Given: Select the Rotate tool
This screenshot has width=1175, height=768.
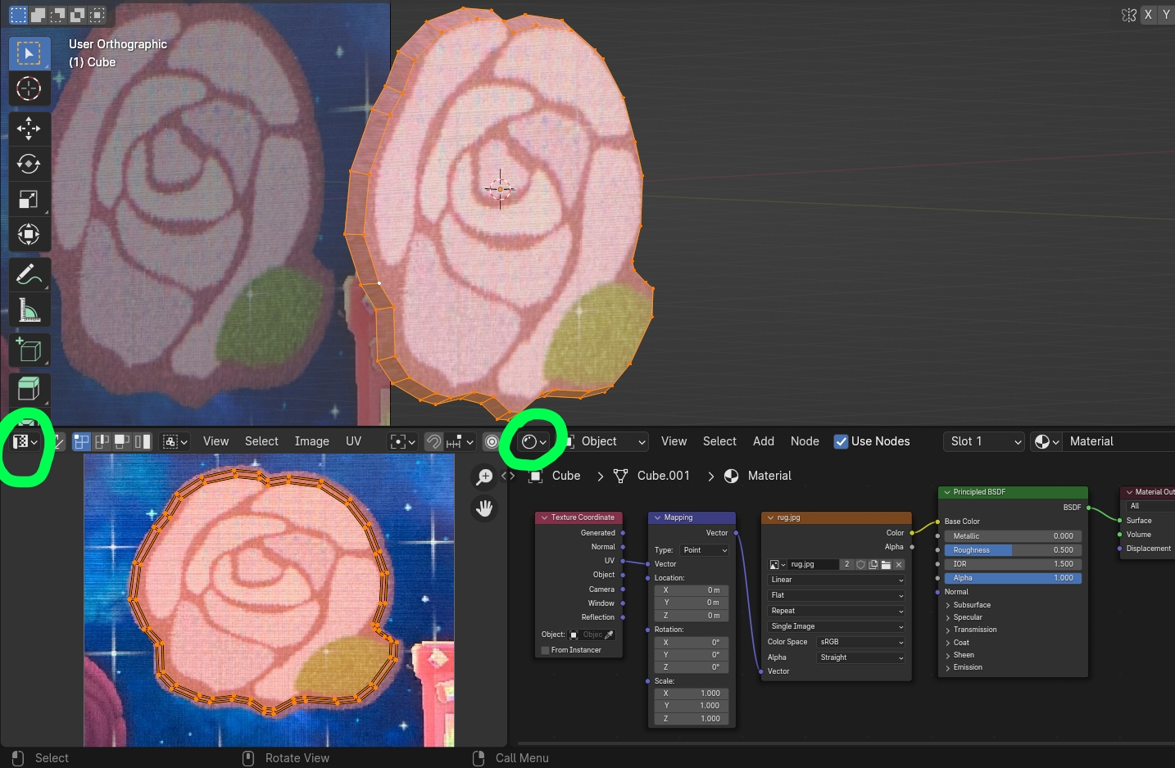Looking at the screenshot, I should (x=29, y=164).
